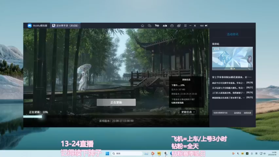This screenshot has height=157, width=279.
Task: Open the Weibo icon in title bar
Action: click(179, 25)
